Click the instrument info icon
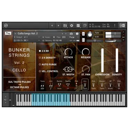The image size is (129, 129). [x=77, y=34]
